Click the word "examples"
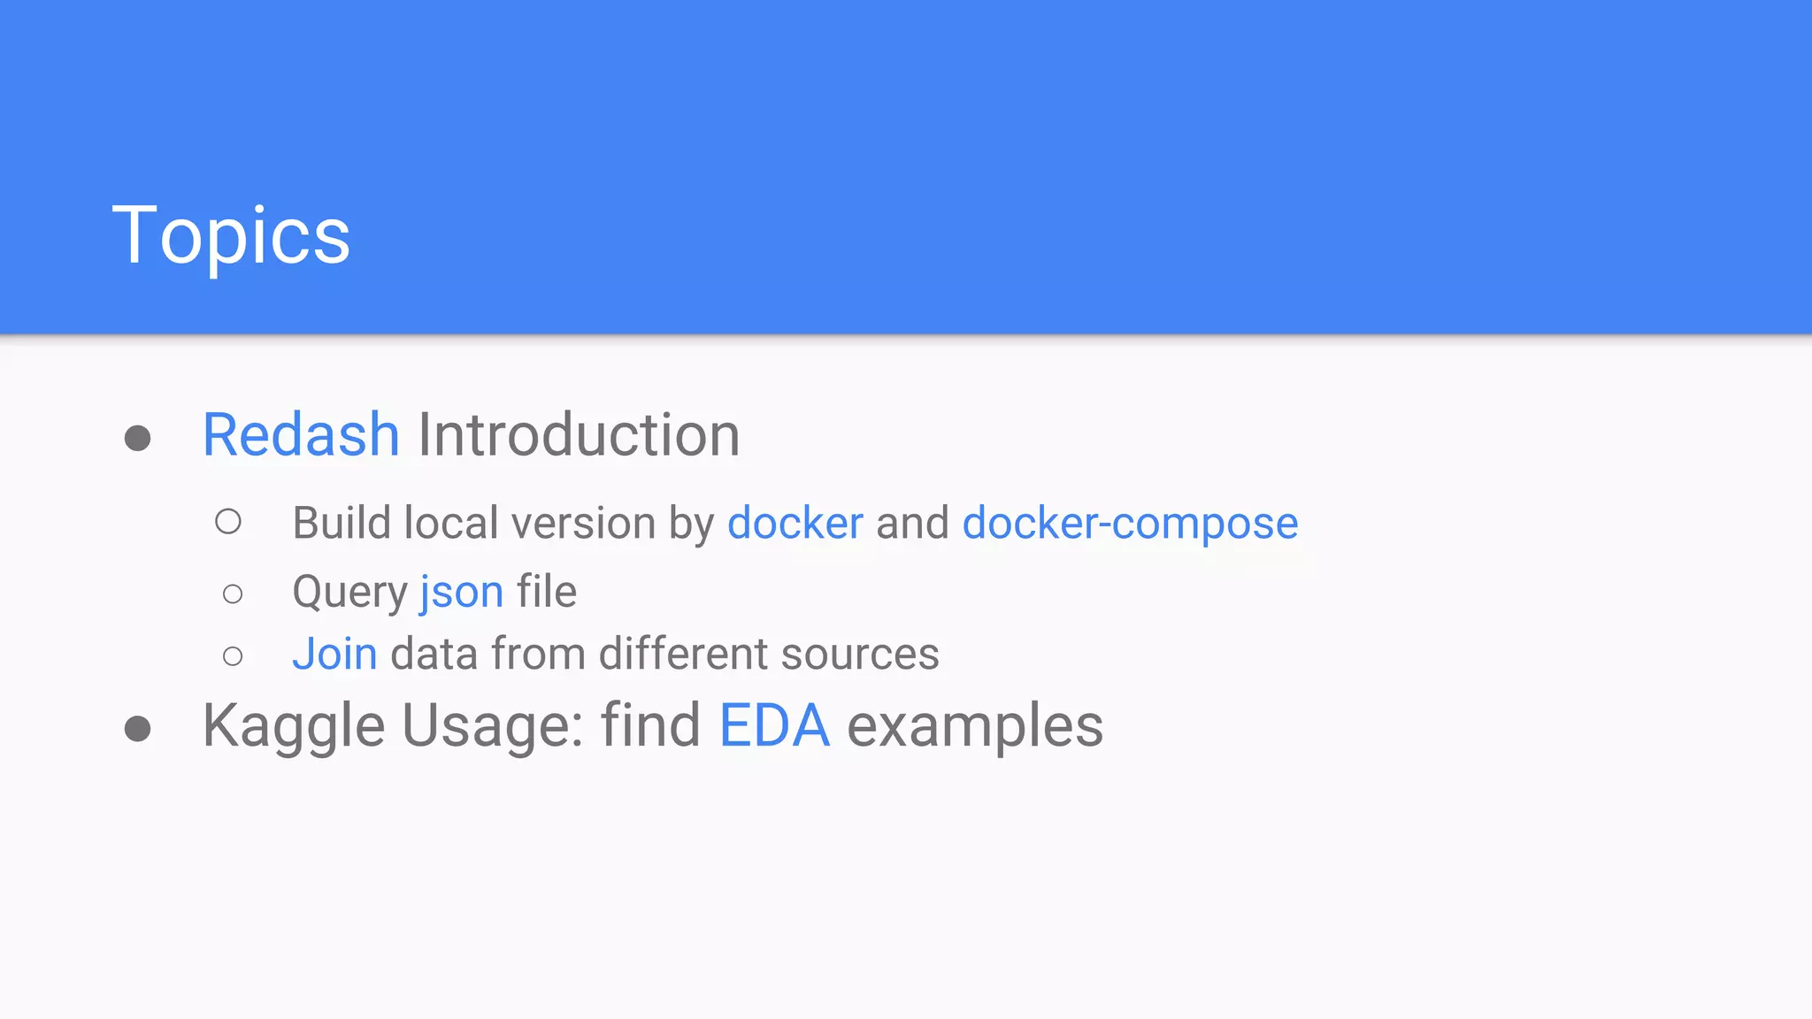Screen dimensions: 1812x1019 pos(975,726)
